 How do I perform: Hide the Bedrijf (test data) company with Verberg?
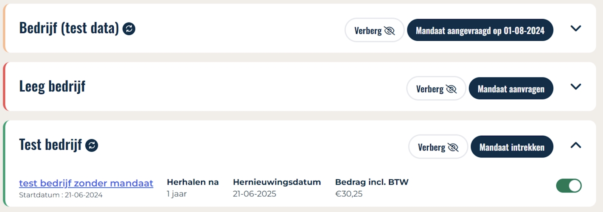tap(374, 30)
